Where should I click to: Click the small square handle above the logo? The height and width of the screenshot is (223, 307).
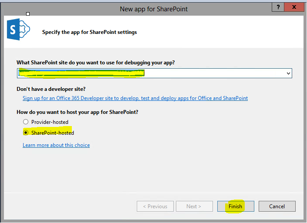(28, 14)
